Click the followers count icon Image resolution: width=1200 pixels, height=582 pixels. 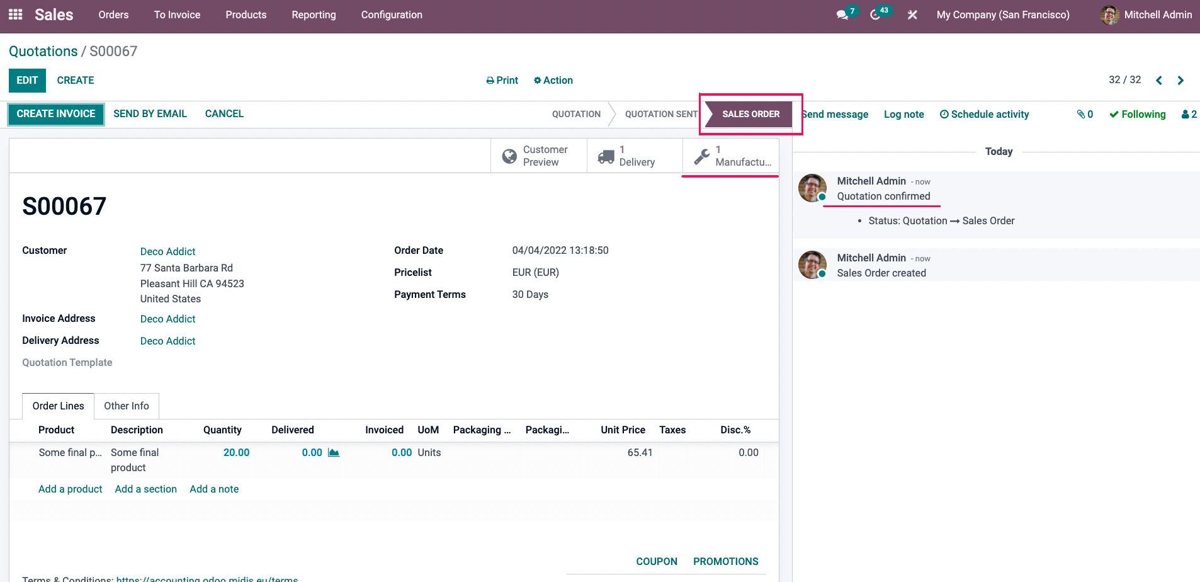click(1189, 114)
